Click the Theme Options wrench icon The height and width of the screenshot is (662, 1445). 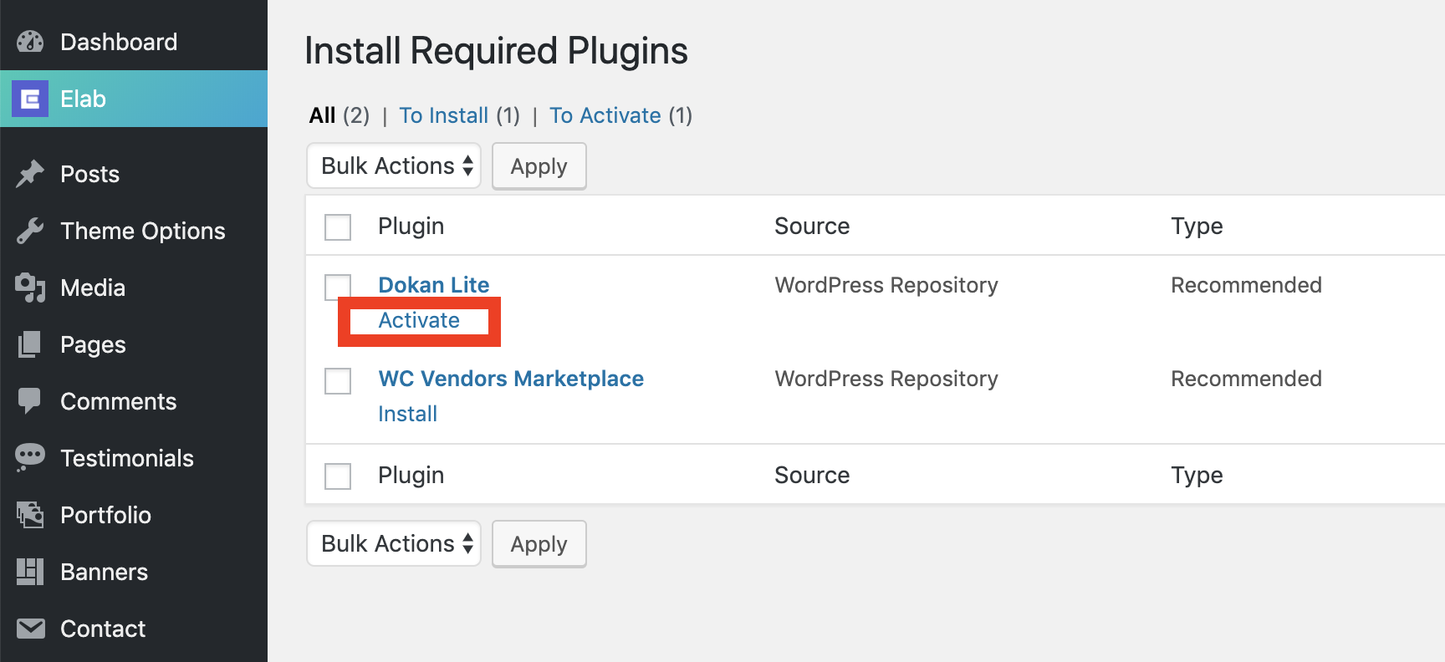pyautogui.click(x=30, y=231)
